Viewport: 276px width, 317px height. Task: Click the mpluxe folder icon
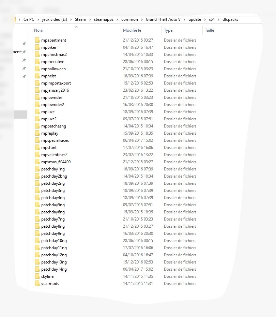(37, 111)
